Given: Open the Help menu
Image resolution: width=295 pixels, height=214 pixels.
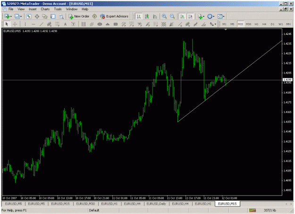Looking at the screenshot, I should pyautogui.click(x=85, y=9).
